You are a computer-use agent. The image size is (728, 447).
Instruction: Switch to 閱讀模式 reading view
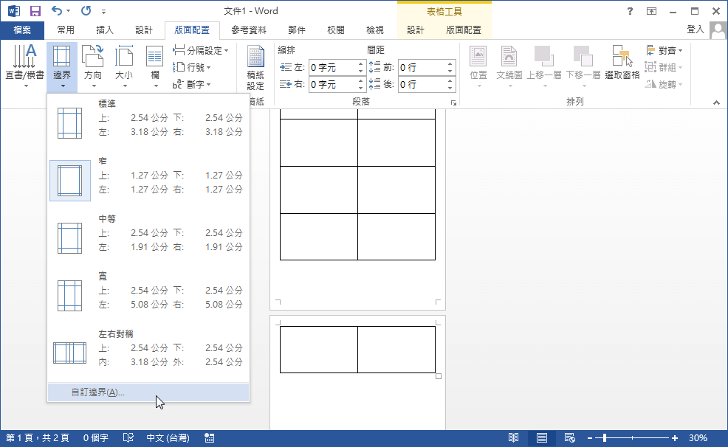[515, 437]
